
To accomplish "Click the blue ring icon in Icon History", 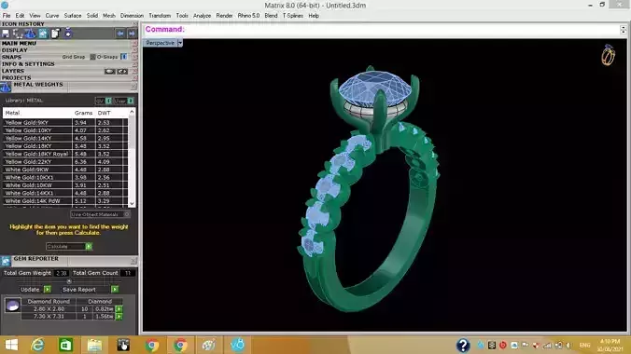I will (x=68, y=34).
